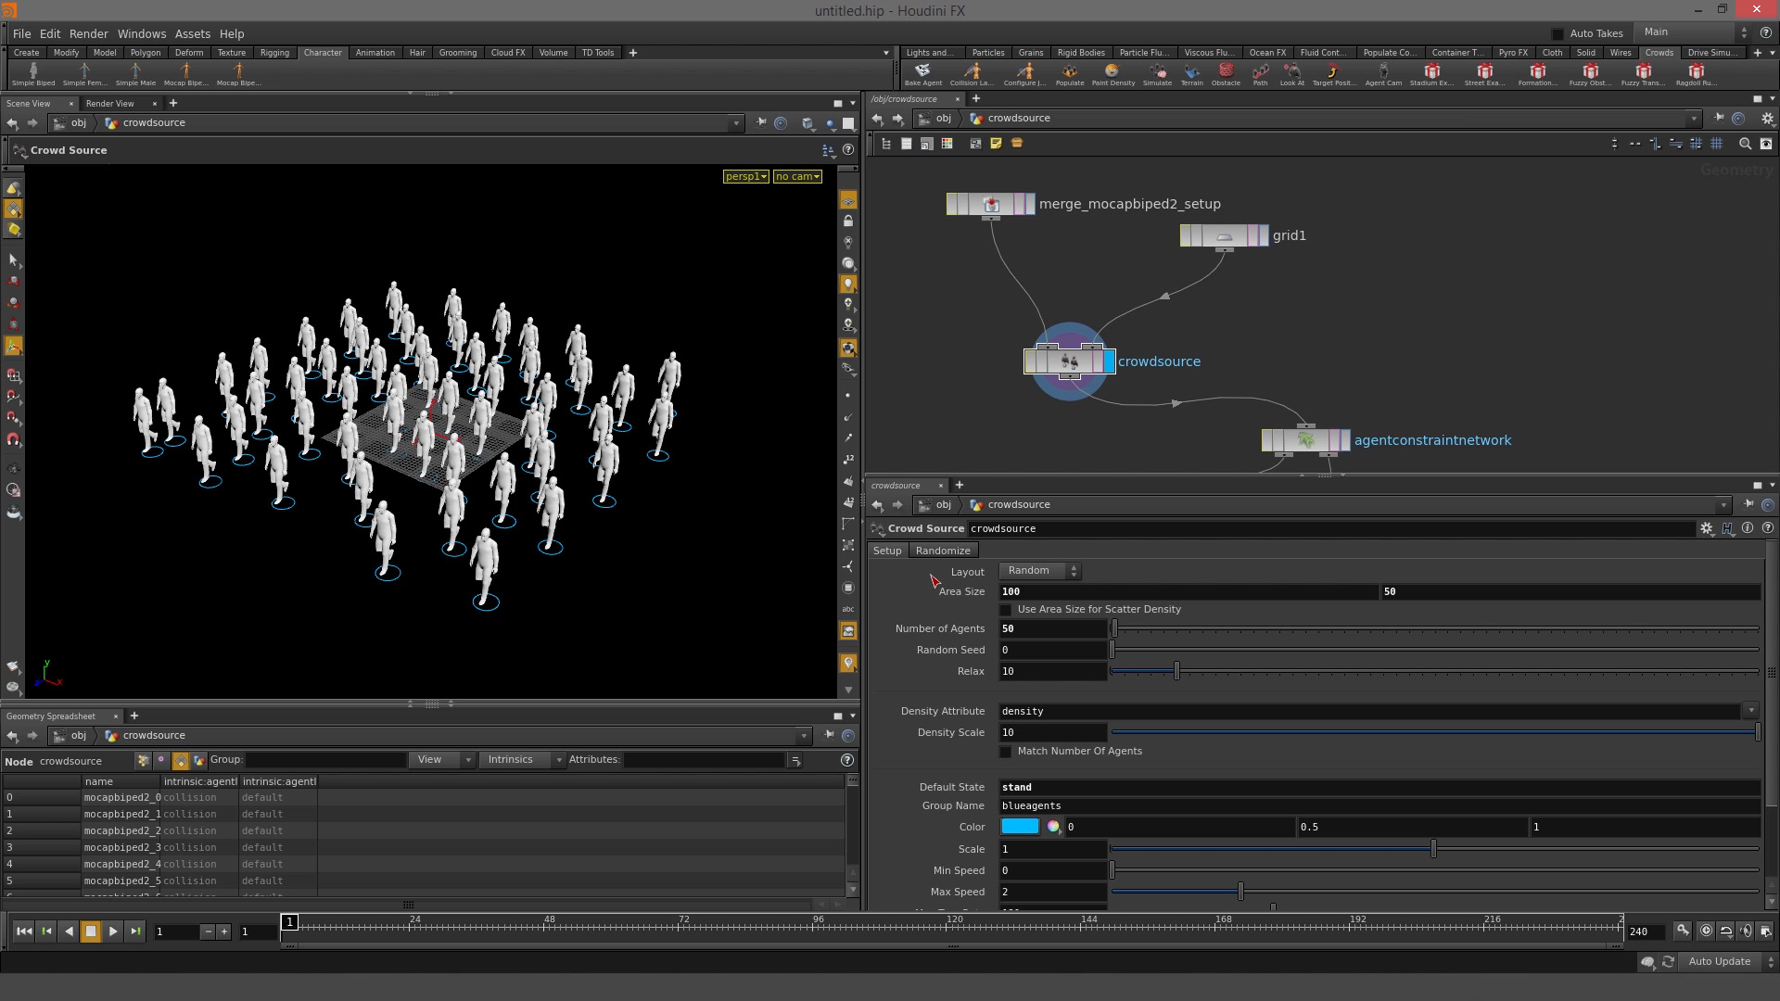Click the Simulate shelf tool
This screenshot has width=1780, height=1001.
click(x=1157, y=73)
